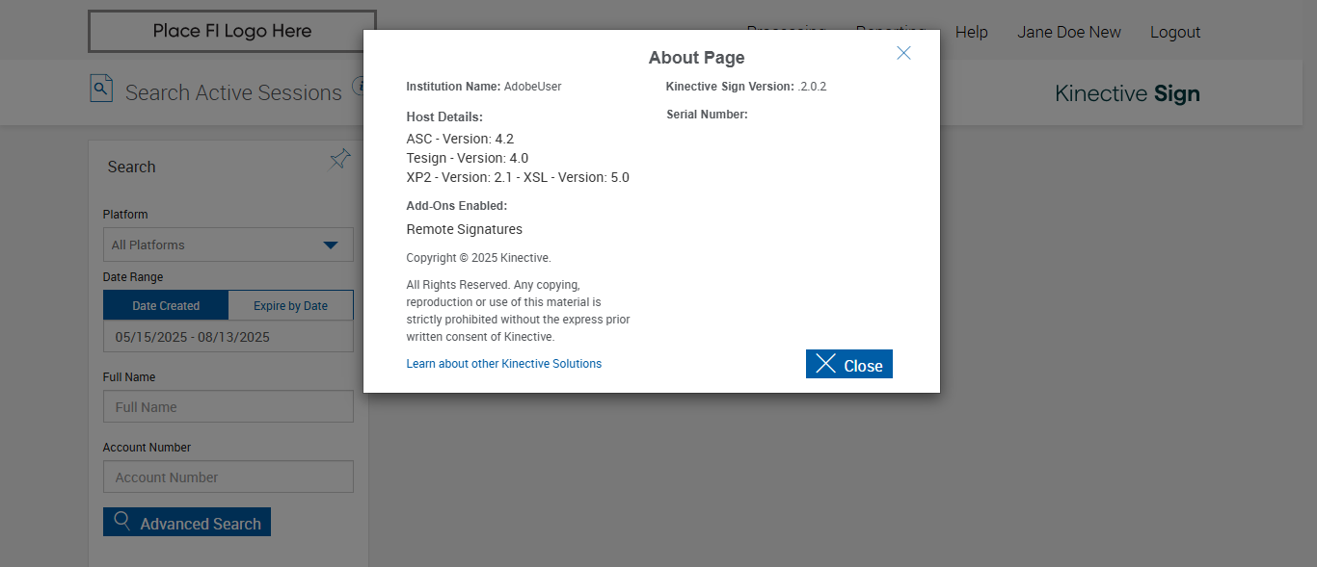
Task: Click the Kinective Sign Version label
Action: (730, 87)
